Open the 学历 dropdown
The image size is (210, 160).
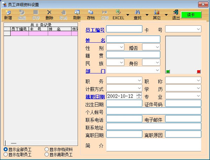(183, 88)
